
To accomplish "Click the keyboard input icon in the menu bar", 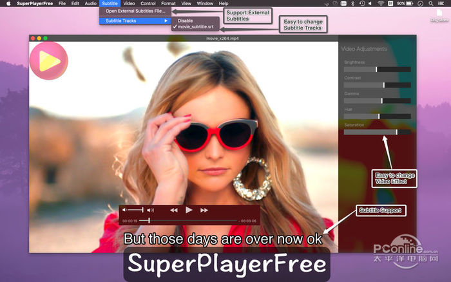I will 390,3.
